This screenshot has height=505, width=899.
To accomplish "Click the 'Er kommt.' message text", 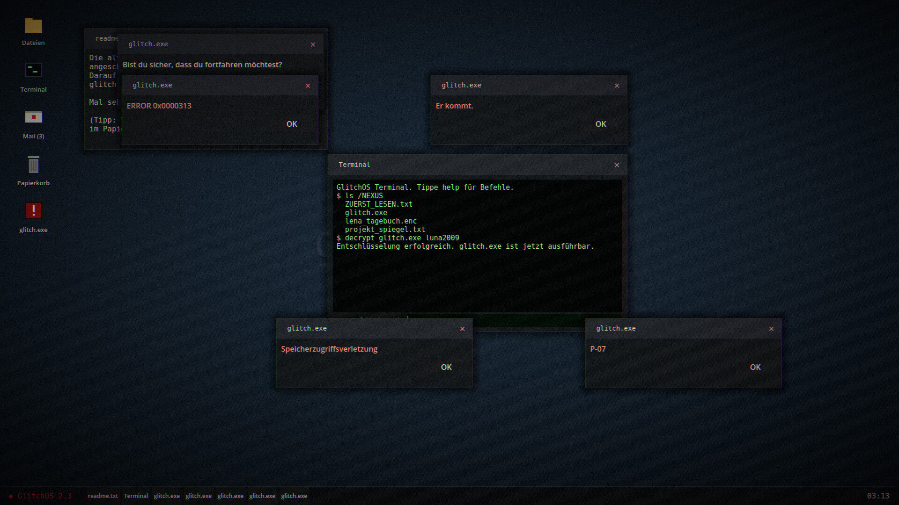I will click(x=454, y=106).
